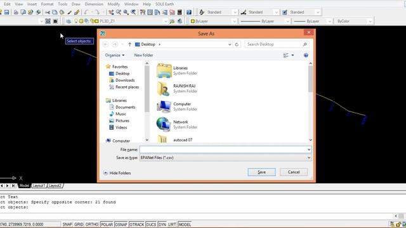Screen dimensions: 406x228
Task: Click the Zoom Window magnifier icon
Action: pos(126,12)
